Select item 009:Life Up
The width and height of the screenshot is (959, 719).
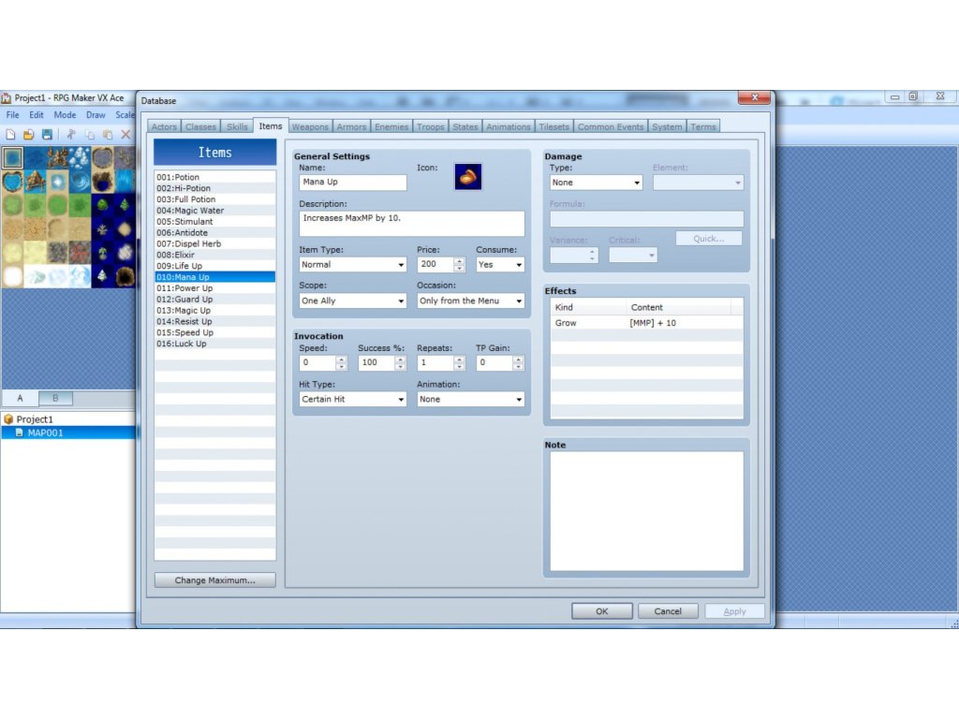(214, 266)
